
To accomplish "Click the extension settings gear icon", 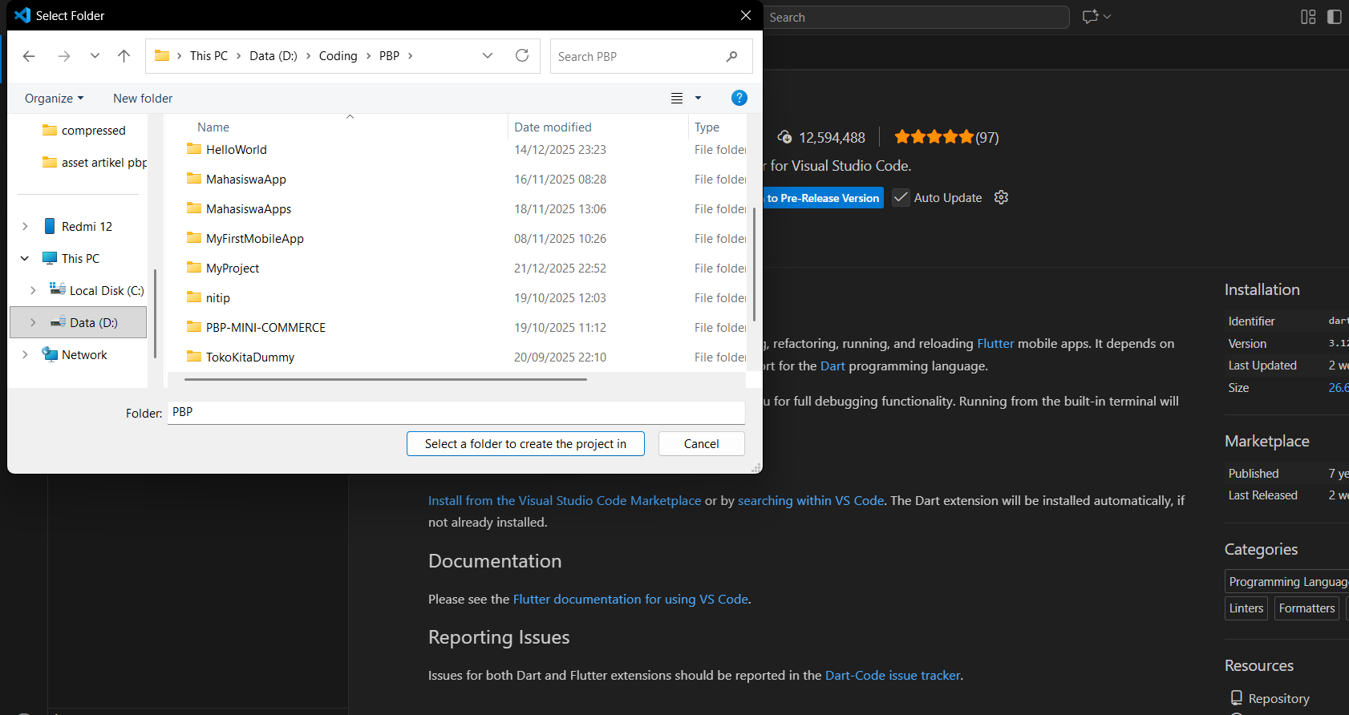I will click(1001, 197).
